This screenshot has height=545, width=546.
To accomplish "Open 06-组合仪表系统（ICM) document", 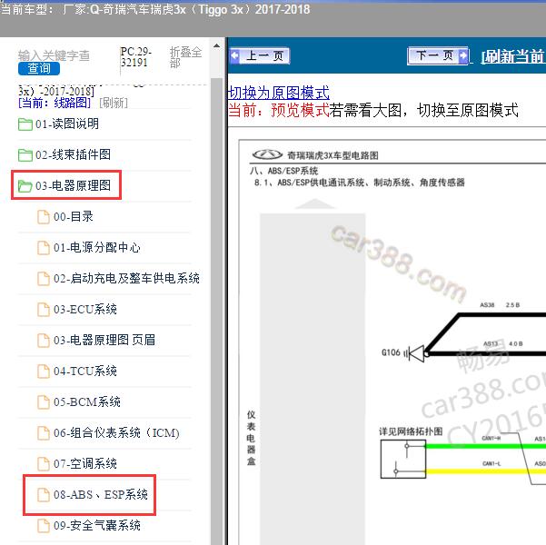I will click(116, 433).
